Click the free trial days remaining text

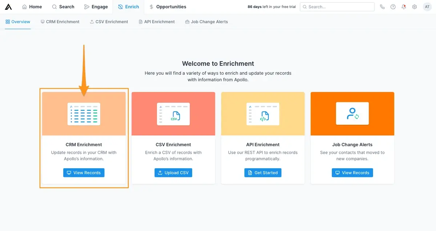272,7
